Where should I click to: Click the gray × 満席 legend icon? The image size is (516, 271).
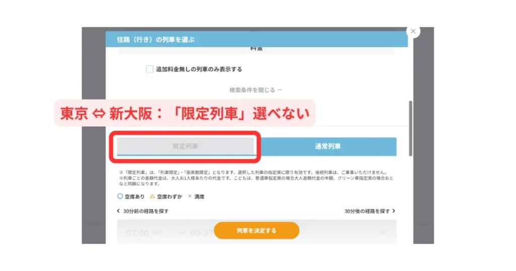[189, 196]
